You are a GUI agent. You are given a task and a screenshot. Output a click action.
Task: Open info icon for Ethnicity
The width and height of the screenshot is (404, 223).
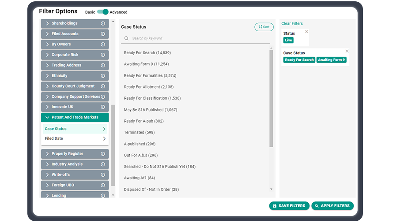pyautogui.click(x=103, y=76)
